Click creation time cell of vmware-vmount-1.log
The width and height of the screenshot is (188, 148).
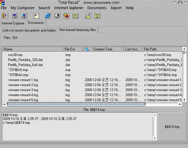(x=103, y=80)
